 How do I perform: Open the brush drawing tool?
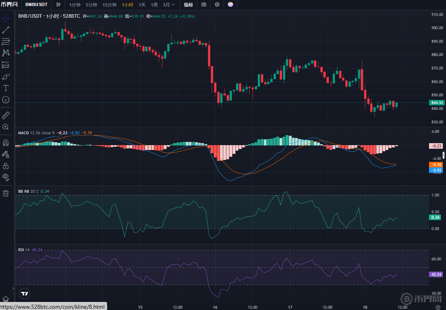(6, 76)
